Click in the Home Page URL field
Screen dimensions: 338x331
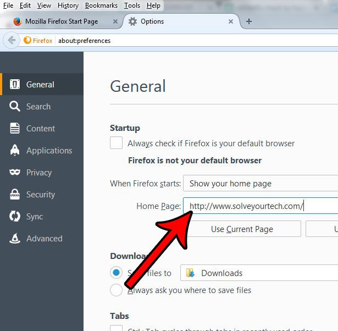tap(261, 206)
